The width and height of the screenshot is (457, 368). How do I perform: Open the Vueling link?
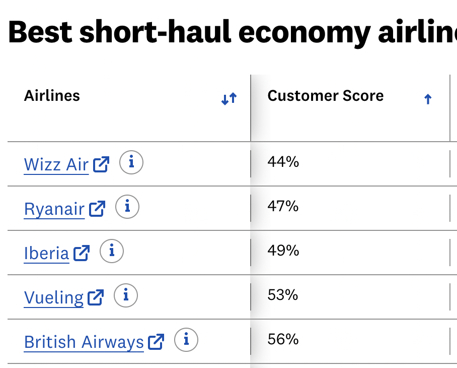point(54,298)
